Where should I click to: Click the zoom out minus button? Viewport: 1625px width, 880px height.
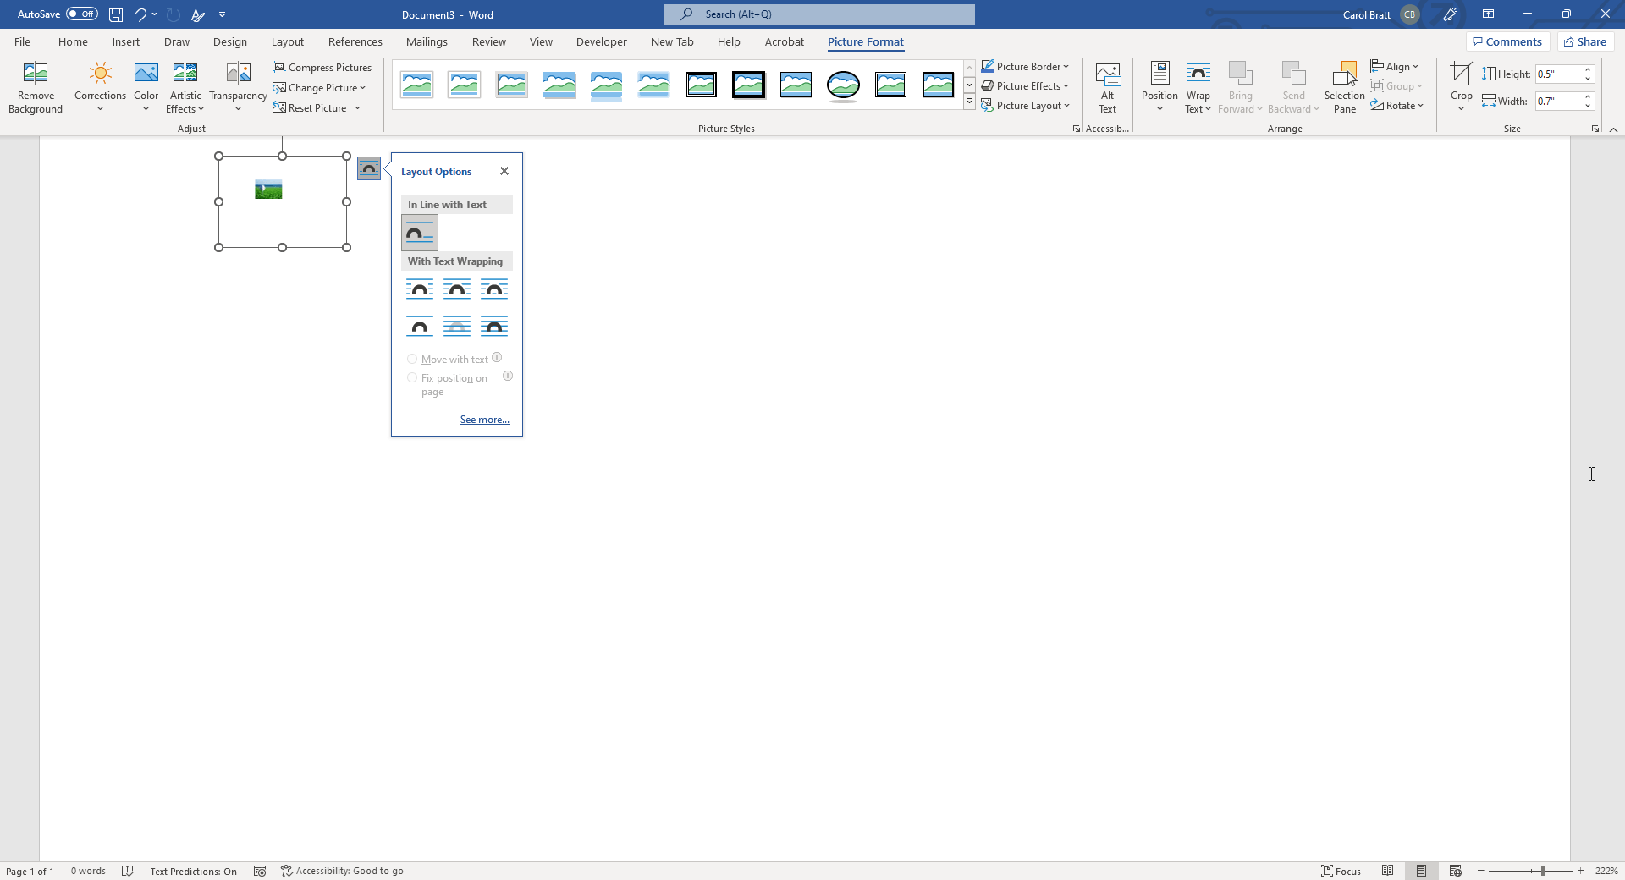[x=1481, y=871]
